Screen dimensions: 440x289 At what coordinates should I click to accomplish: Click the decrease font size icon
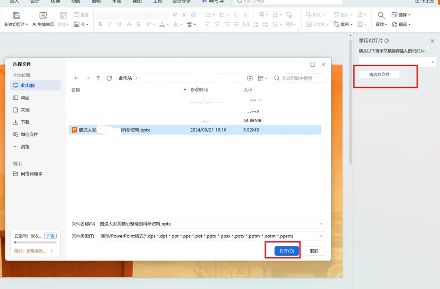point(185,15)
